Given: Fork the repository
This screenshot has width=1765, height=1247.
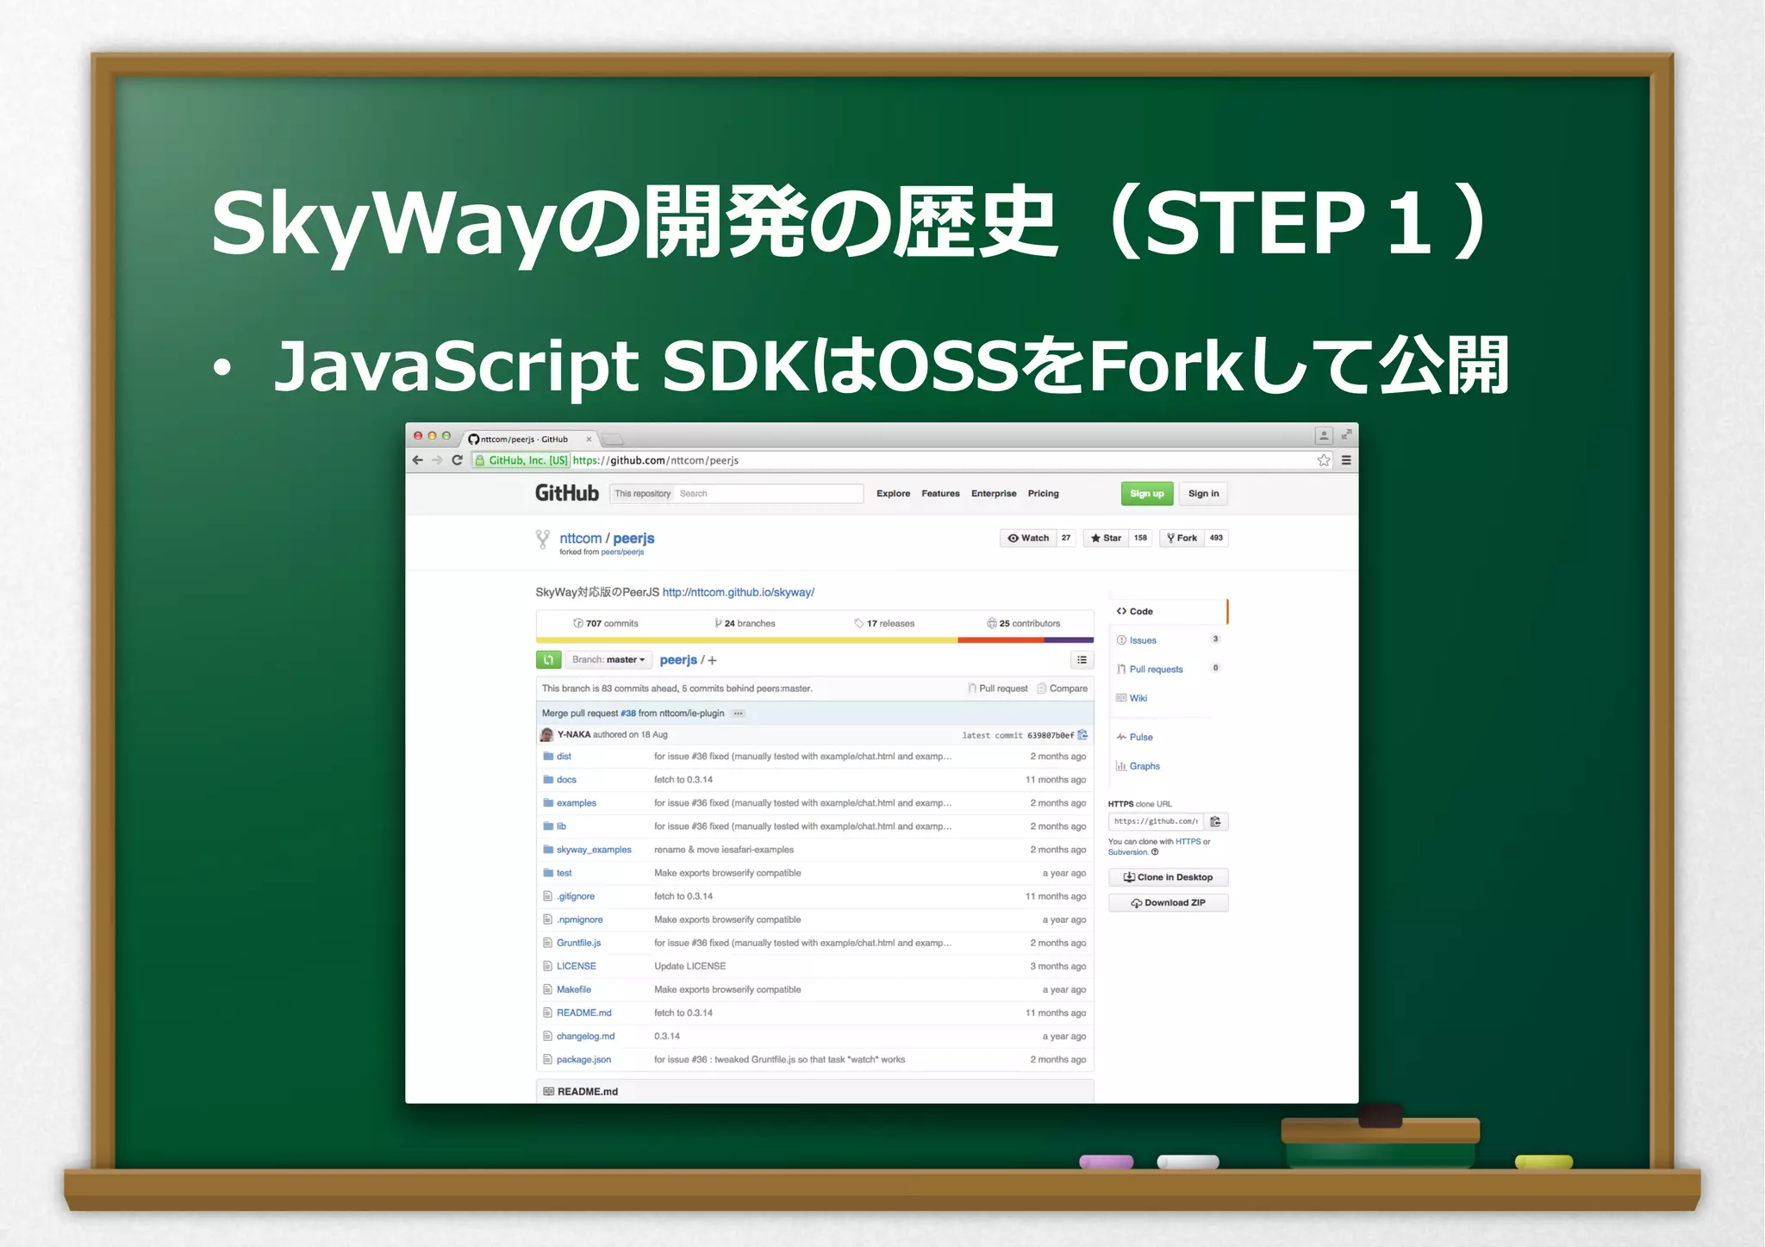Looking at the screenshot, I should (1182, 538).
